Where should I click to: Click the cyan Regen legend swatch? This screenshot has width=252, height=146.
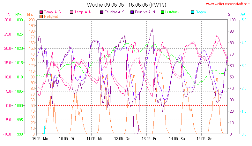click(192, 12)
